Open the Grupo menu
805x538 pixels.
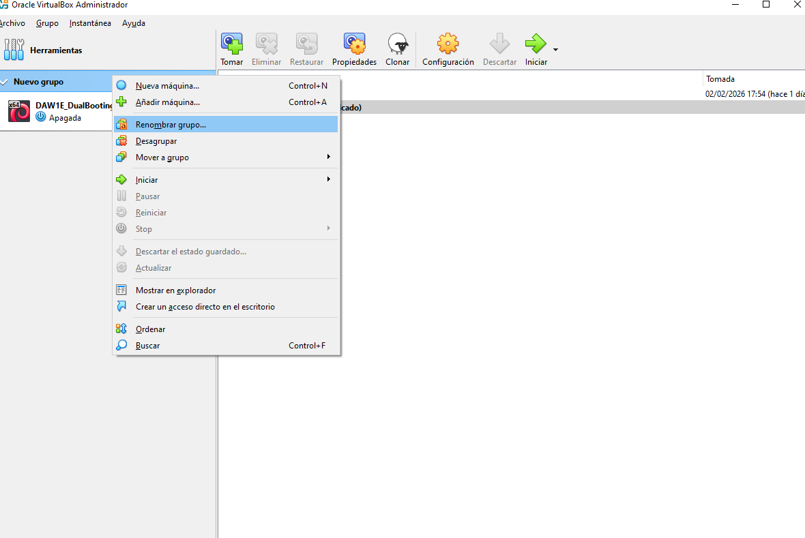[x=47, y=23]
